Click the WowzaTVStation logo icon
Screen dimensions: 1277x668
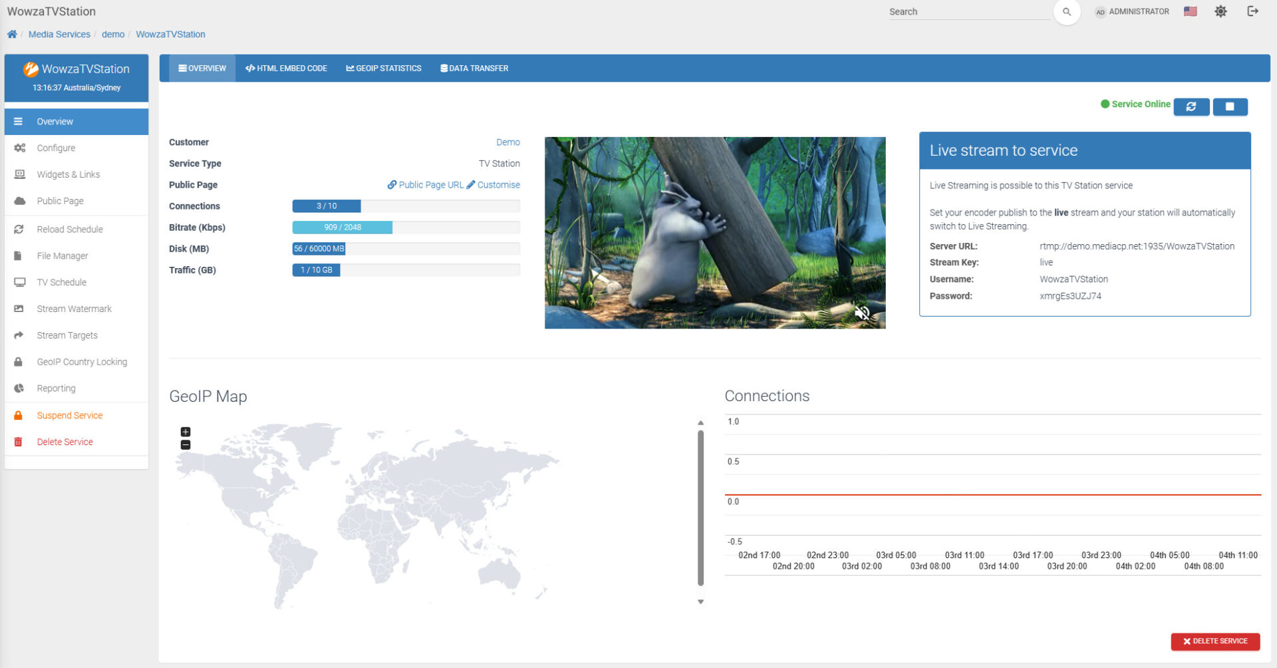31,69
